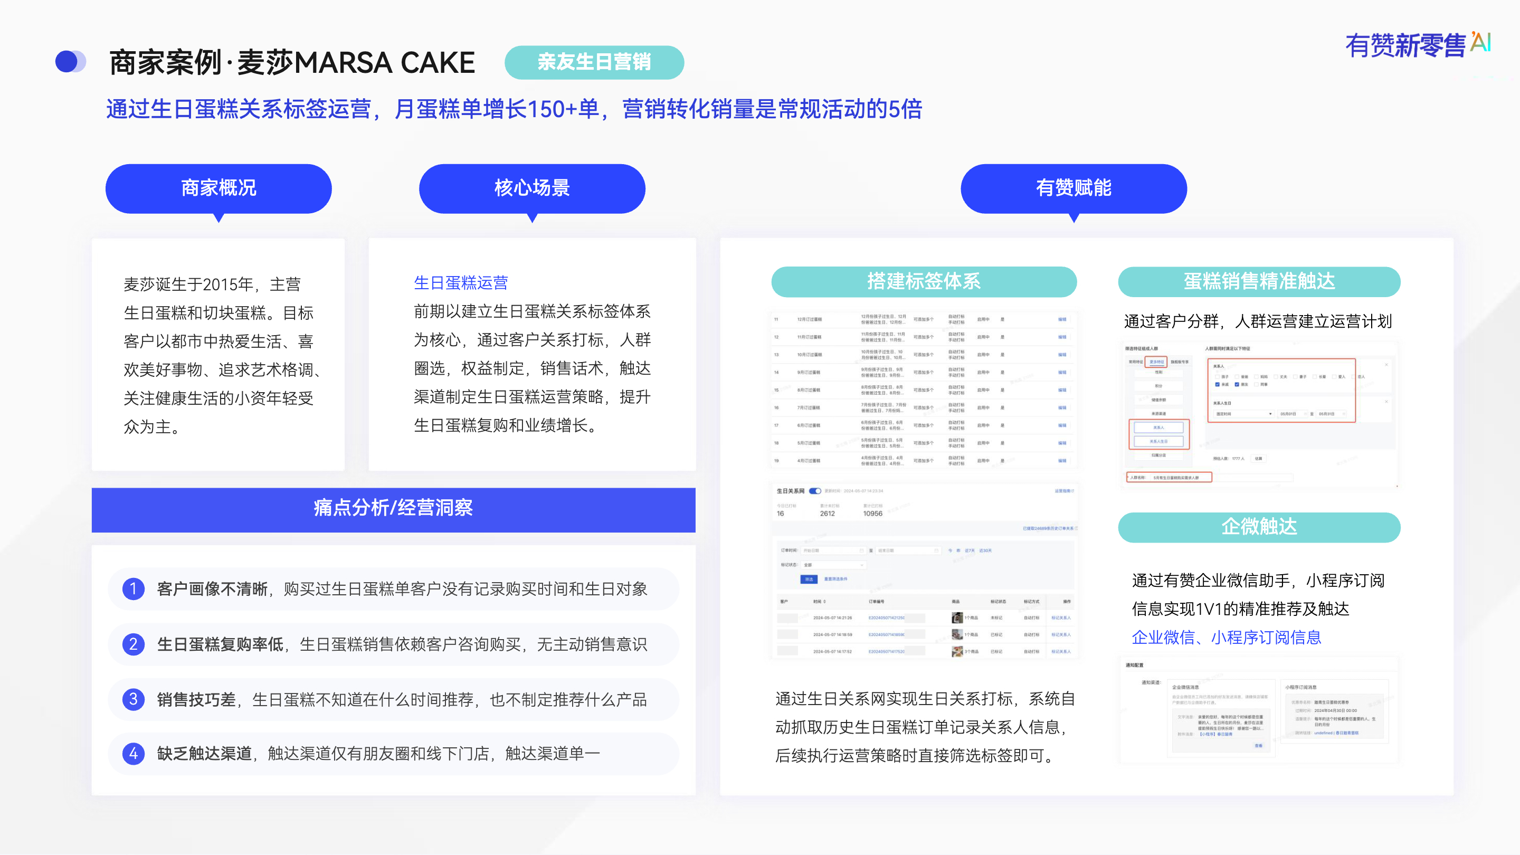Click the number 4 circle badge
The width and height of the screenshot is (1520, 855).
pyautogui.click(x=134, y=753)
